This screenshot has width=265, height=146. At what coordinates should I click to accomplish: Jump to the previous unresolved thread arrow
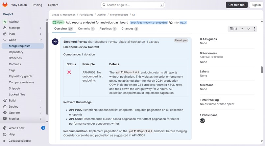(242, 29)
